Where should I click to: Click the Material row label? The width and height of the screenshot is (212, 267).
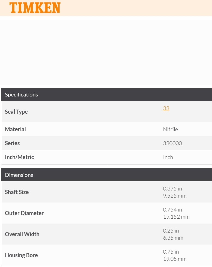[x=16, y=129]
